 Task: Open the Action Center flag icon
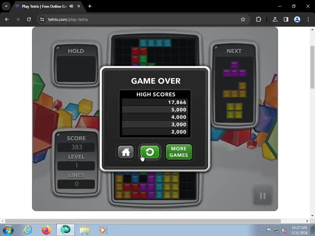[x=269, y=230]
